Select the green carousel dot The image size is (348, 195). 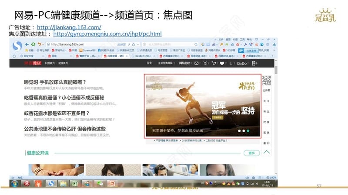click(248, 131)
